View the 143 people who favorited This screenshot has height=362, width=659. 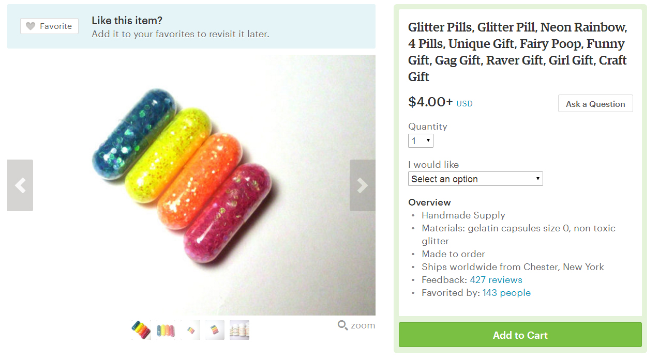[506, 292]
